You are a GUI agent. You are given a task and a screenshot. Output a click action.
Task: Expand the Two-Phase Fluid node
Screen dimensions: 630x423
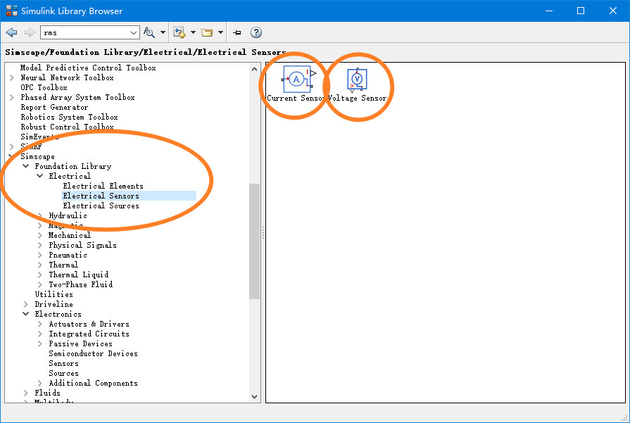(x=40, y=284)
